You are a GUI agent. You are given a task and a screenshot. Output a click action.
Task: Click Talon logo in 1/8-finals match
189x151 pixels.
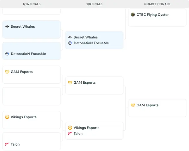pos(70,133)
